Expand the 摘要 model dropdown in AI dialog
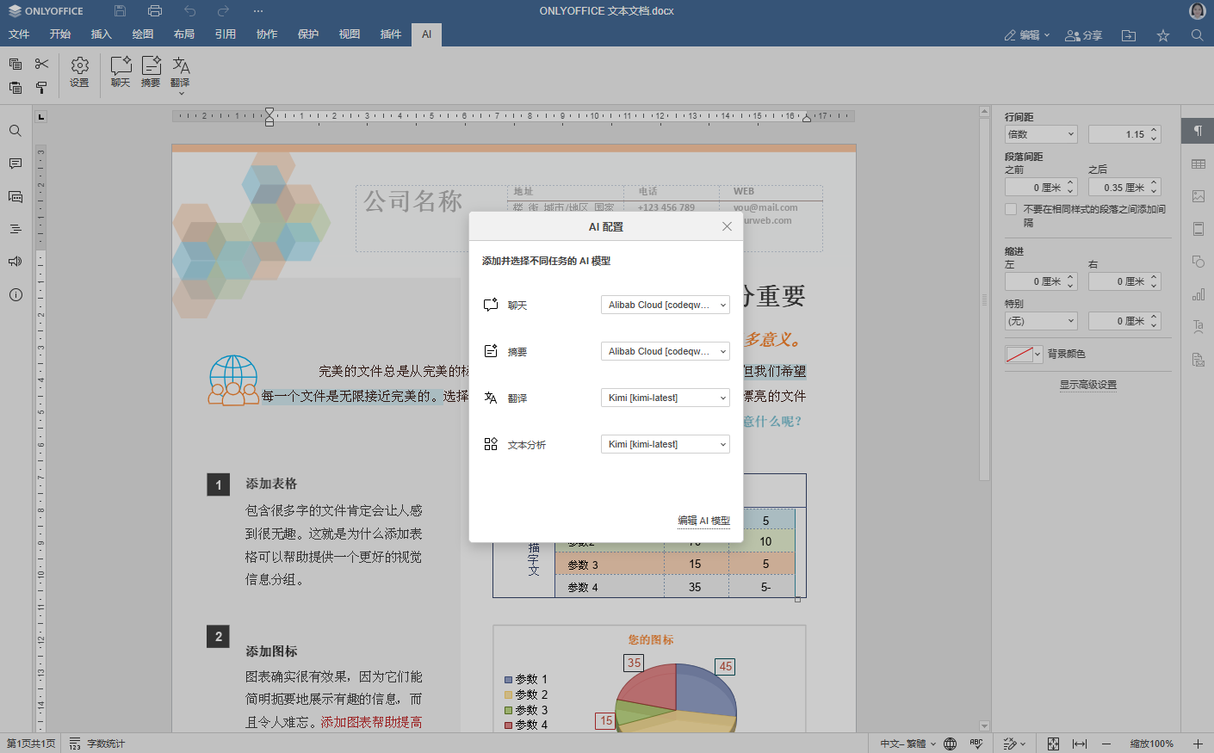1214x753 pixels. [x=665, y=351]
